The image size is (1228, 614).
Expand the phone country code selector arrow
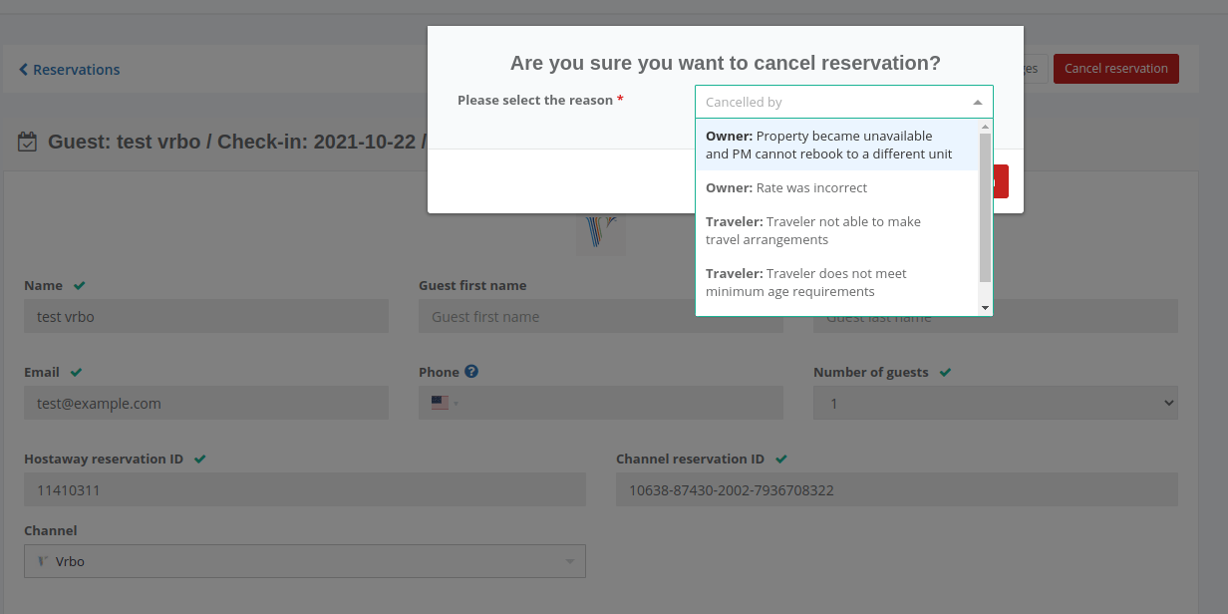pos(456,405)
